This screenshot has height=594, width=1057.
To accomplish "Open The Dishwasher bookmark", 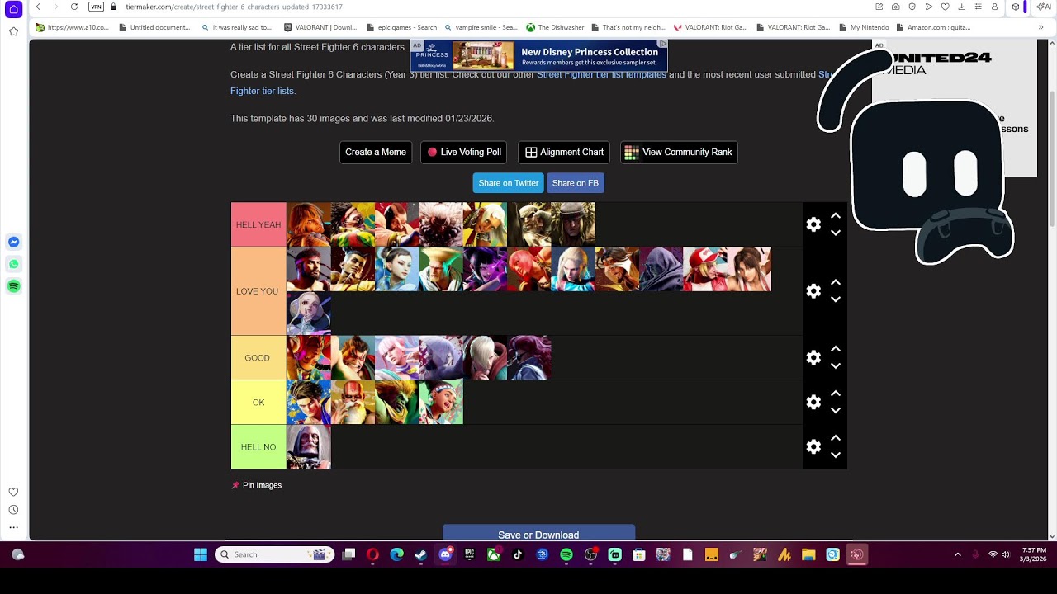I will point(554,27).
